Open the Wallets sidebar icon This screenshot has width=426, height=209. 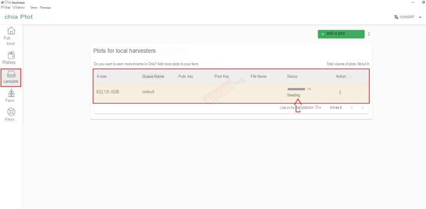pos(11,55)
